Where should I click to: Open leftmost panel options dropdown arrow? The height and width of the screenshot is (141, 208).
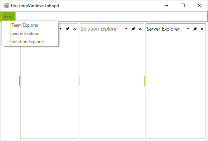pyautogui.click(x=61, y=29)
